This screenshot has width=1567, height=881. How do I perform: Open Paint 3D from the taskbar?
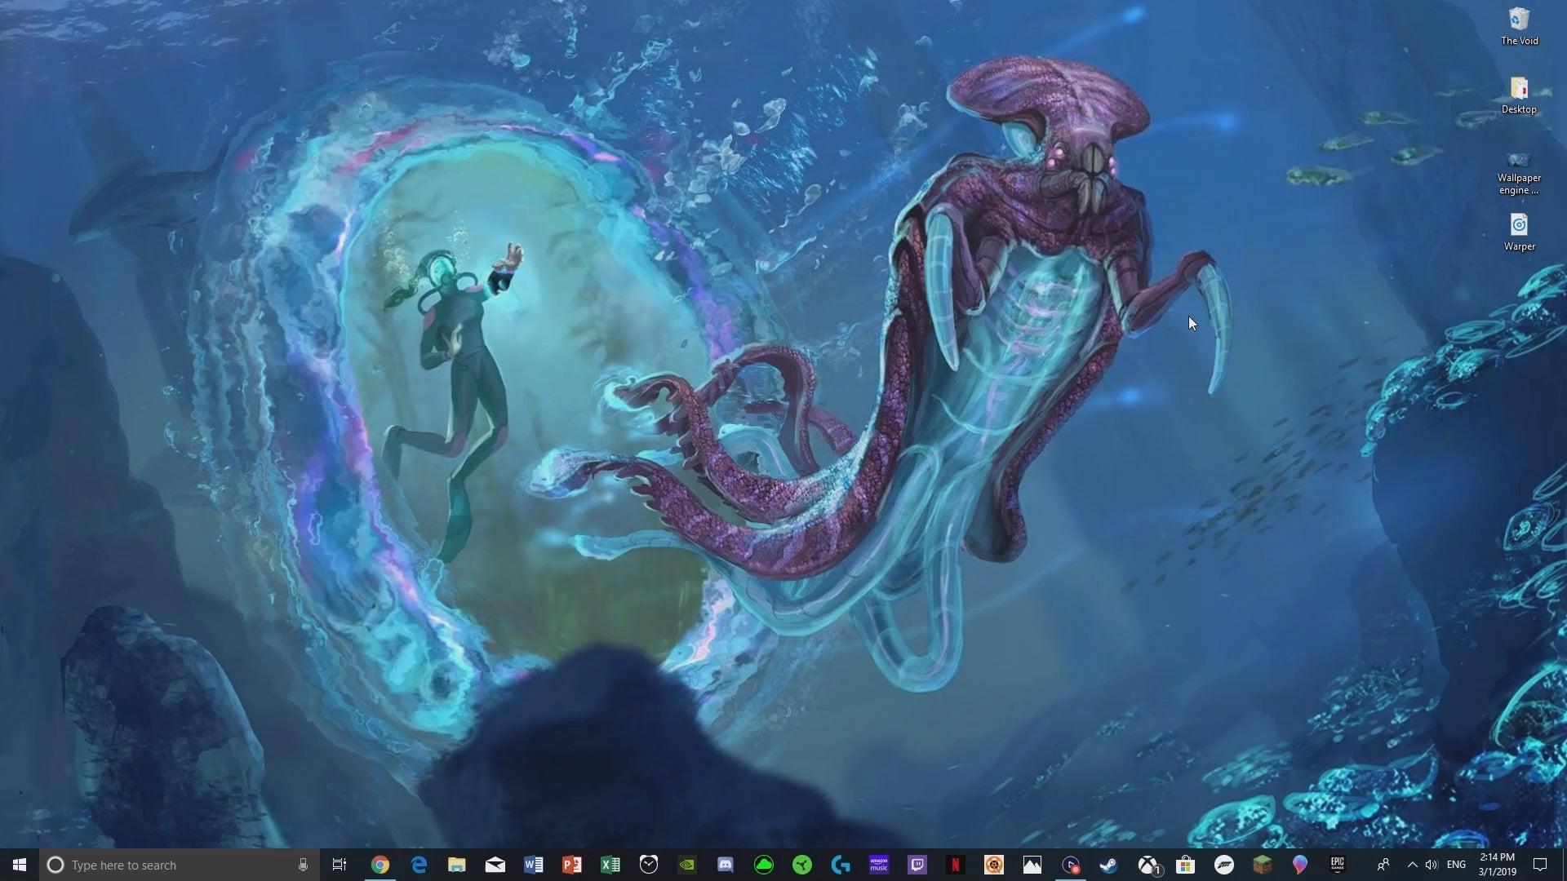[x=1300, y=865]
